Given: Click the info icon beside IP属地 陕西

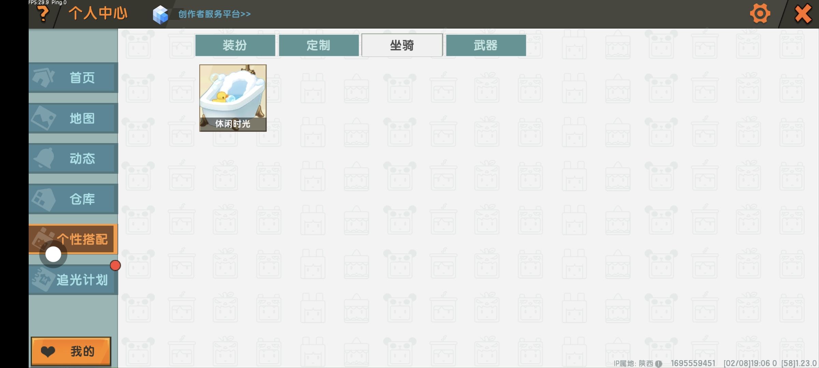Looking at the screenshot, I should tap(659, 364).
